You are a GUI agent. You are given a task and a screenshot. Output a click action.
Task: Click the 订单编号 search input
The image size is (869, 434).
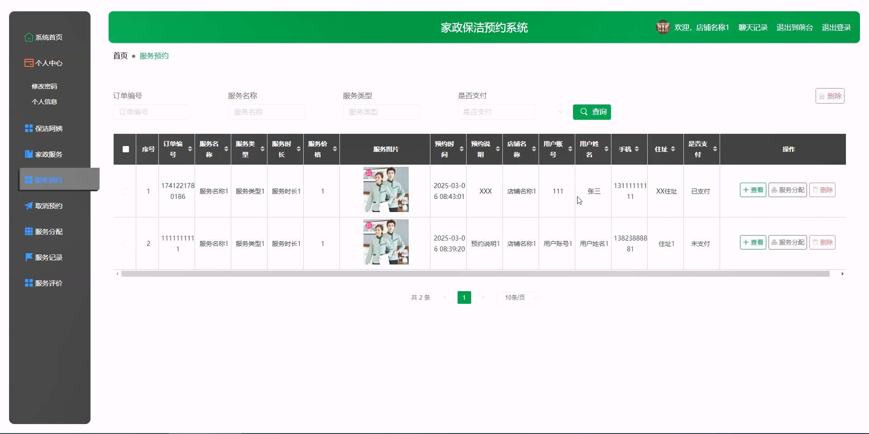pos(152,112)
